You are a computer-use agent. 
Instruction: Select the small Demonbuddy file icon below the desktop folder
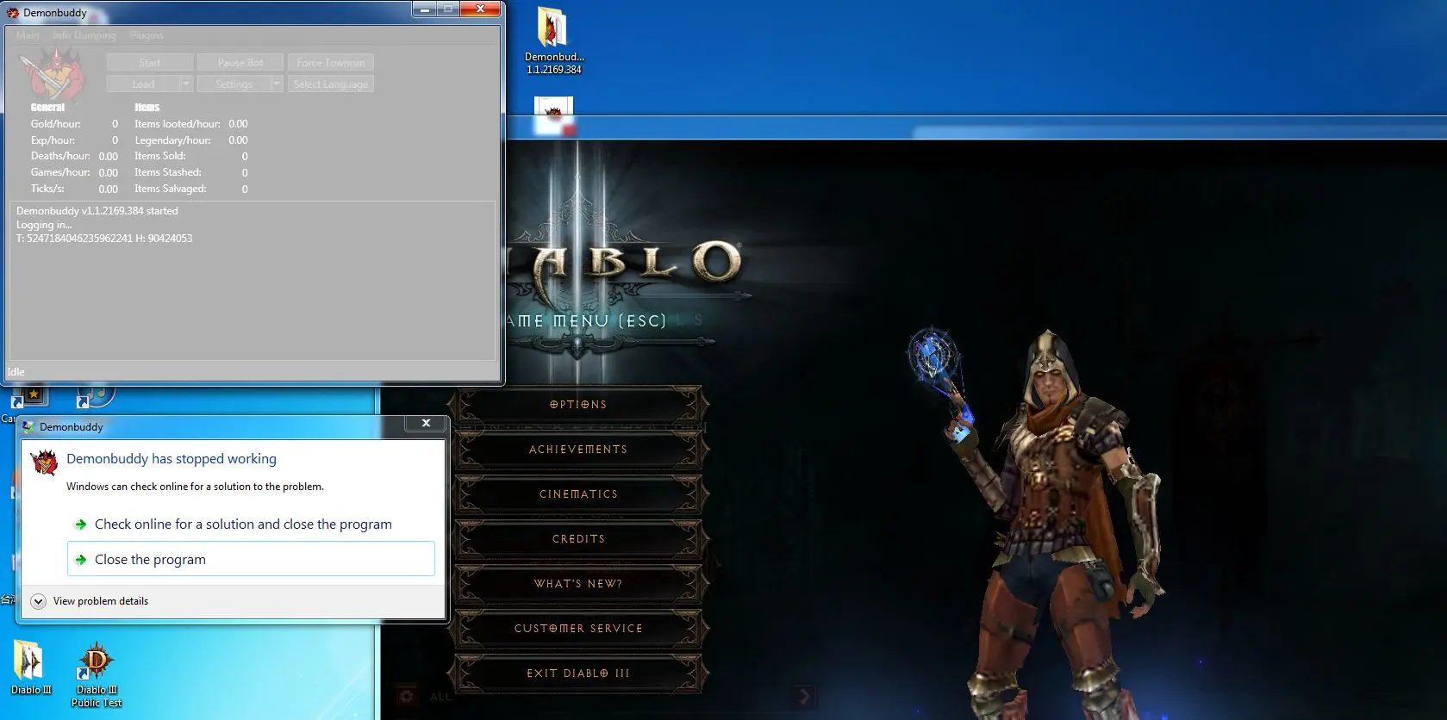click(x=553, y=115)
